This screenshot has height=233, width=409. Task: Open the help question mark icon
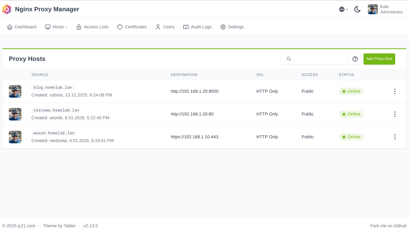[355, 59]
